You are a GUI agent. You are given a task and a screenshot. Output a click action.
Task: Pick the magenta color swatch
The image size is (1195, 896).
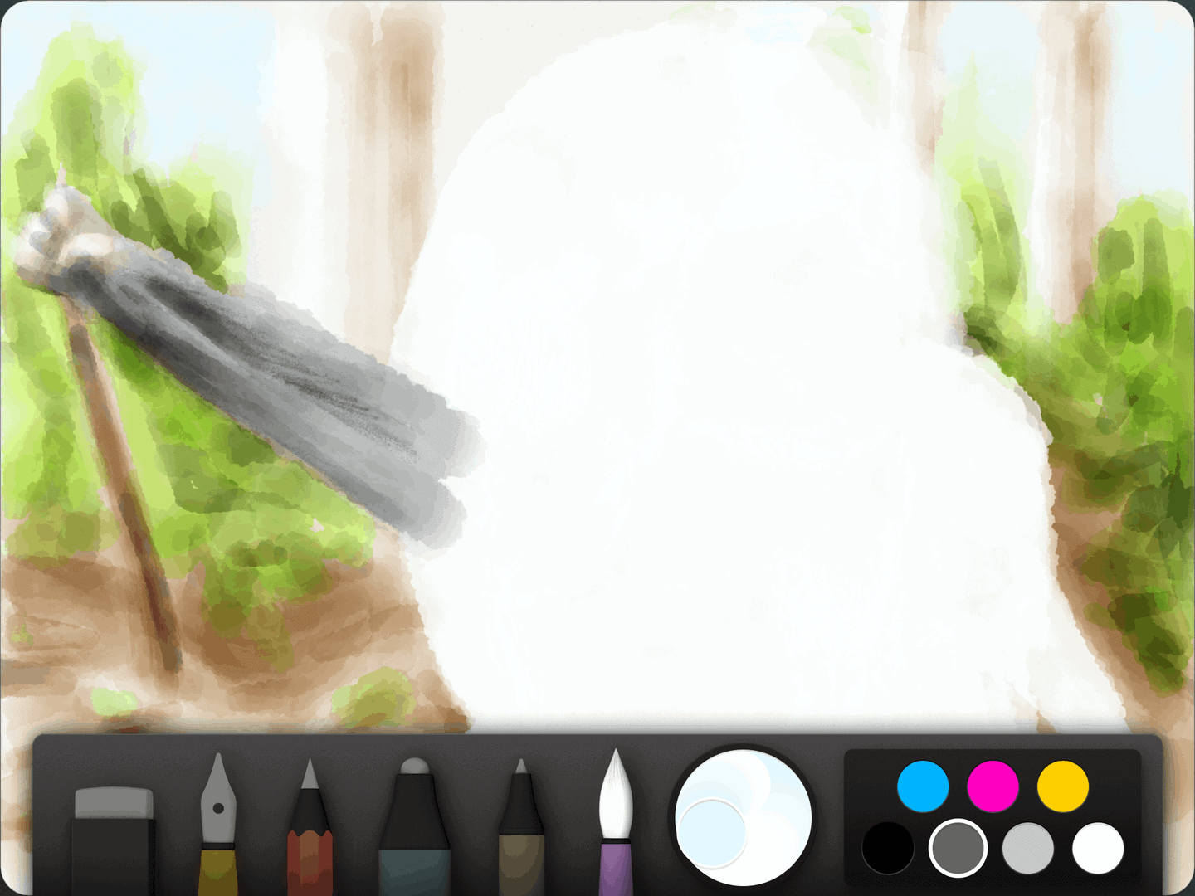993,786
